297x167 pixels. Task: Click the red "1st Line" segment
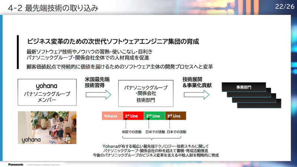click(x=133, y=116)
